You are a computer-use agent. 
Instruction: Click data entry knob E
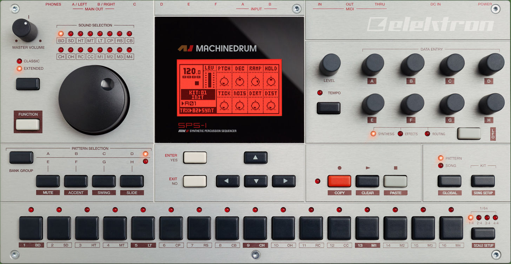click(373, 104)
